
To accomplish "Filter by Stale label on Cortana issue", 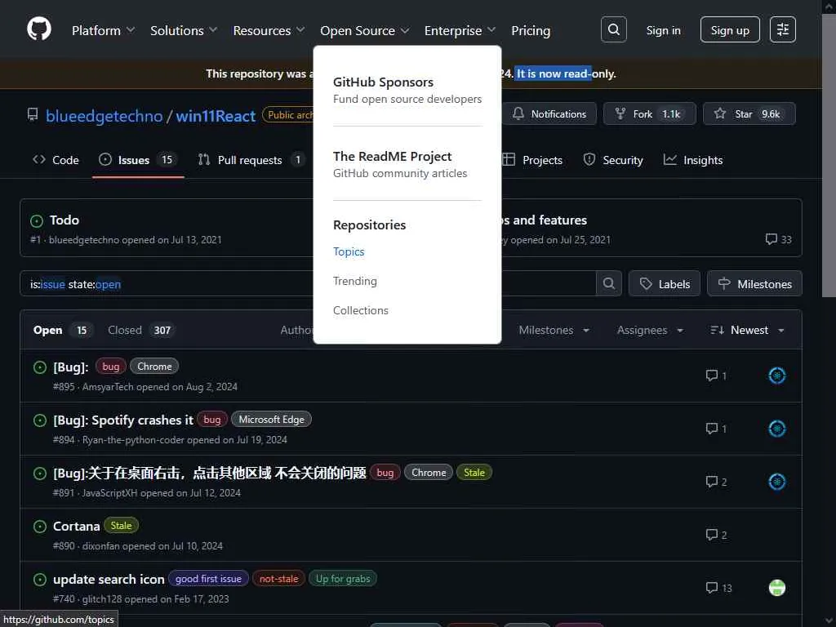I will [x=121, y=525].
